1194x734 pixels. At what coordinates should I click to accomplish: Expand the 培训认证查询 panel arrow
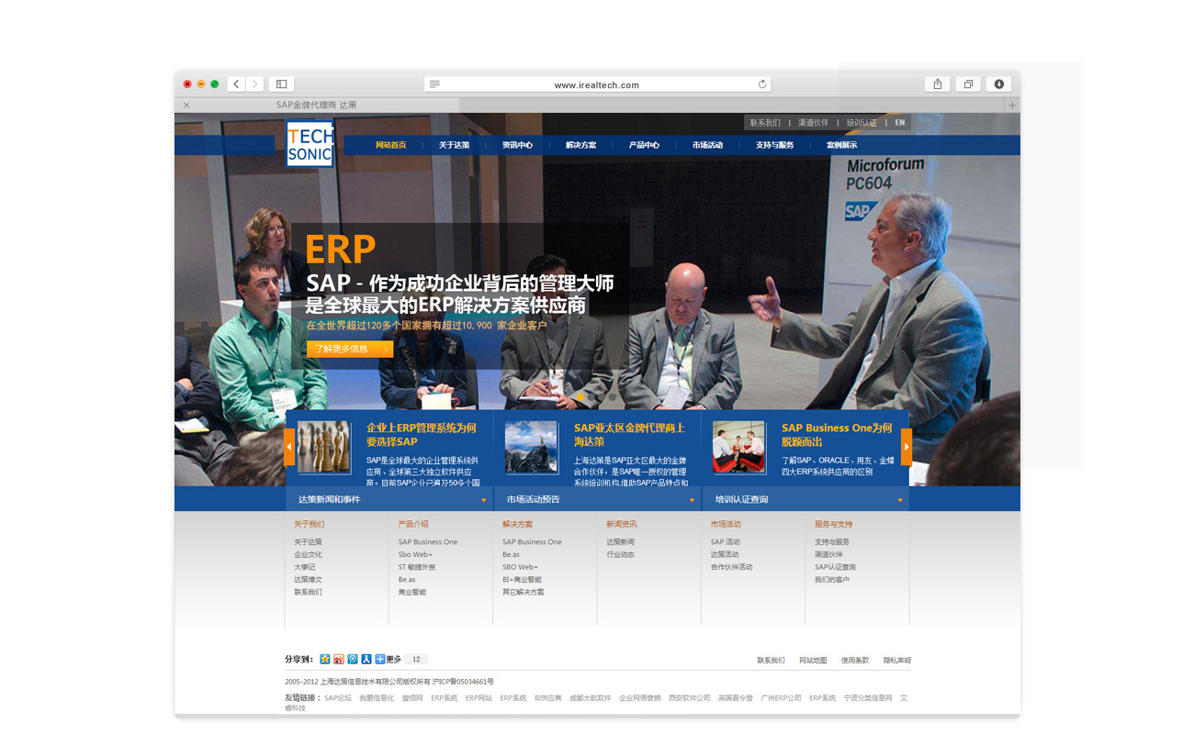tap(900, 501)
